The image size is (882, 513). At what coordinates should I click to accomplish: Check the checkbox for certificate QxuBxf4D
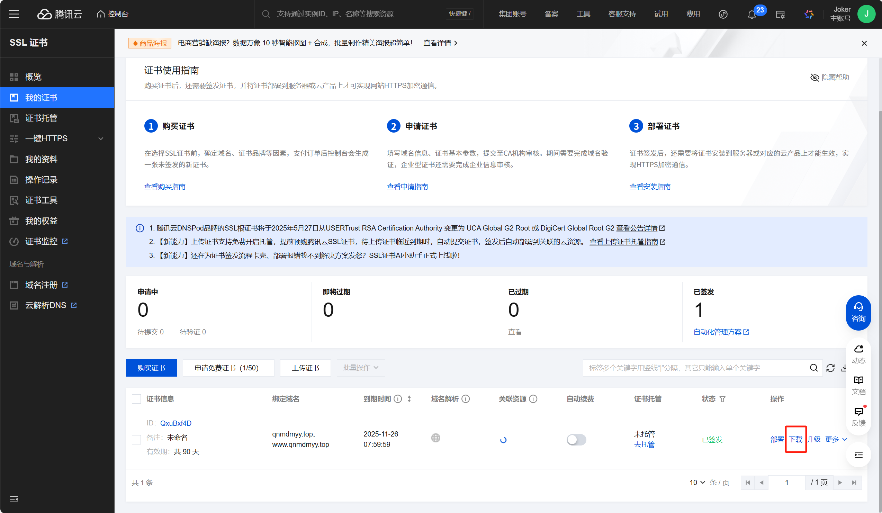[136, 440]
